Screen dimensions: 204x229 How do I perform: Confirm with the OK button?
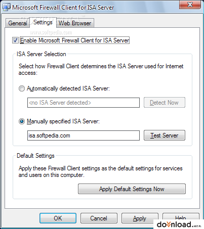(58, 218)
